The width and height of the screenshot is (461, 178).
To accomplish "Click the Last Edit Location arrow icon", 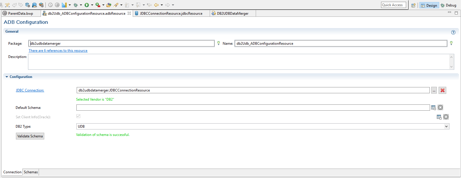I will (x=149, y=5).
